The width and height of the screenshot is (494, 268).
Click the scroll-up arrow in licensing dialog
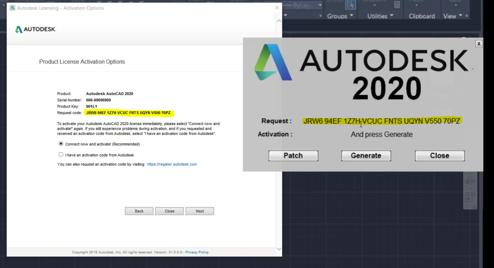click(279, 21)
